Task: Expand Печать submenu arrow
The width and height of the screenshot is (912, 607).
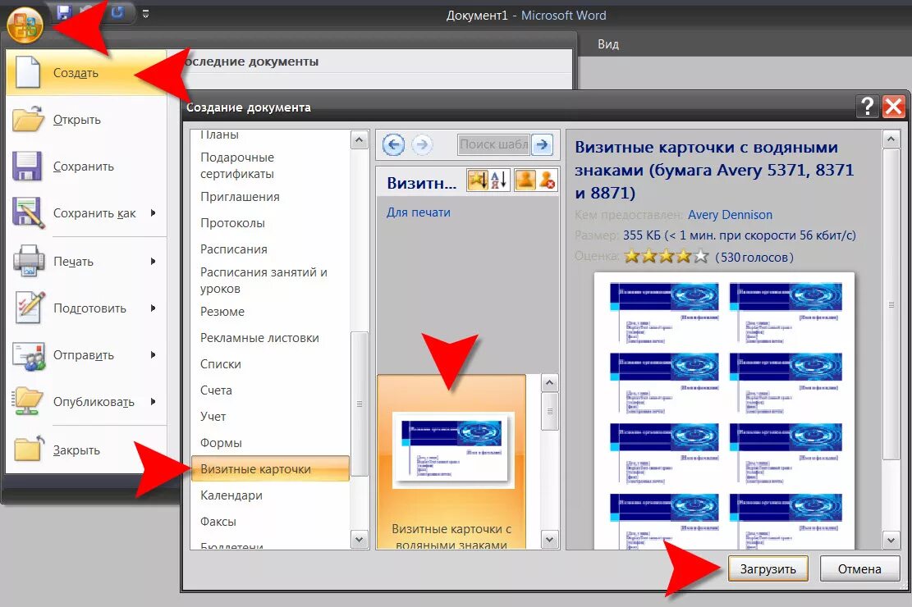Action: click(153, 262)
